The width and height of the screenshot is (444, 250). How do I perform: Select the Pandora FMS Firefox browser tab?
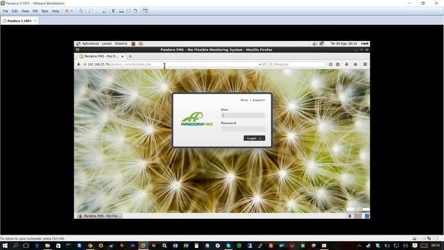101,56
